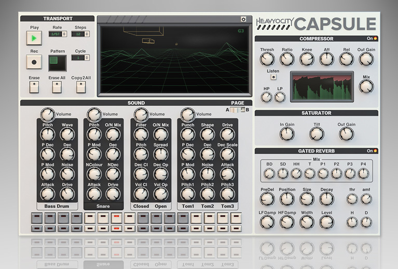Click the reverb SD mix knob
The width and height of the screenshot is (398, 269).
coord(283,173)
